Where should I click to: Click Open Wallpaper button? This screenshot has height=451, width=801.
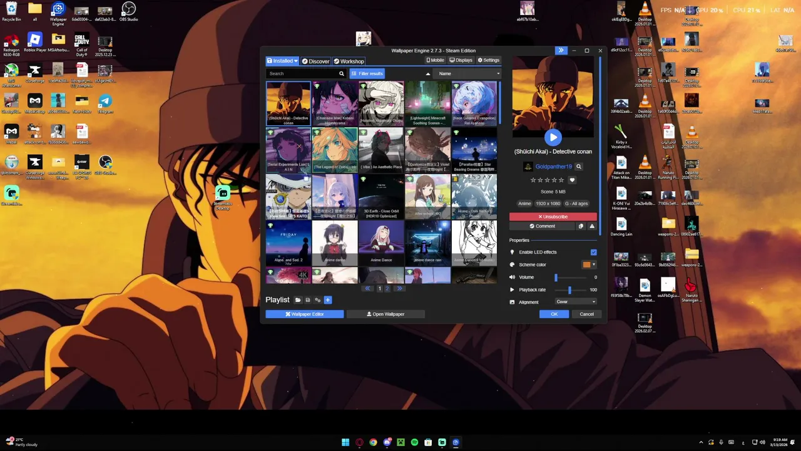point(385,314)
